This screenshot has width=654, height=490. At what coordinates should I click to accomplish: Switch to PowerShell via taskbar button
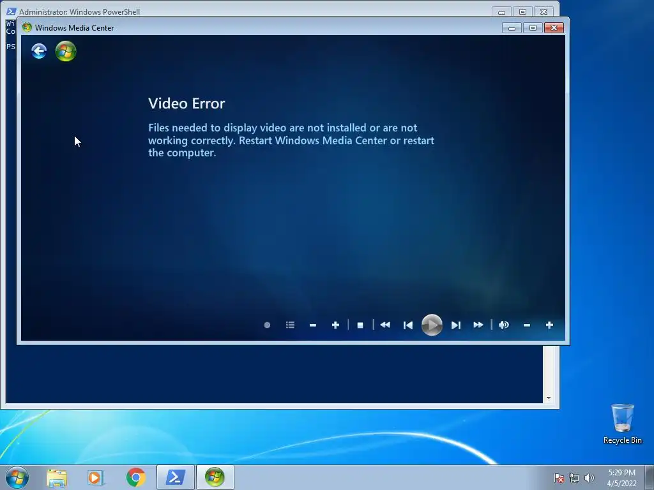(176, 477)
